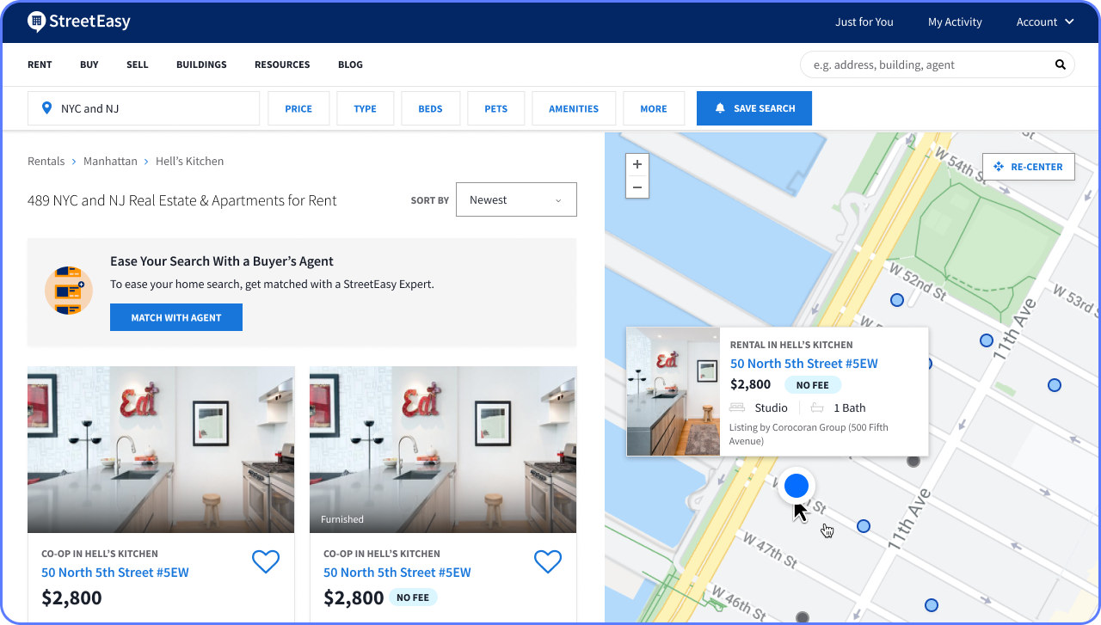
Task: Click the address, building, agent search field
Action: 938,64
